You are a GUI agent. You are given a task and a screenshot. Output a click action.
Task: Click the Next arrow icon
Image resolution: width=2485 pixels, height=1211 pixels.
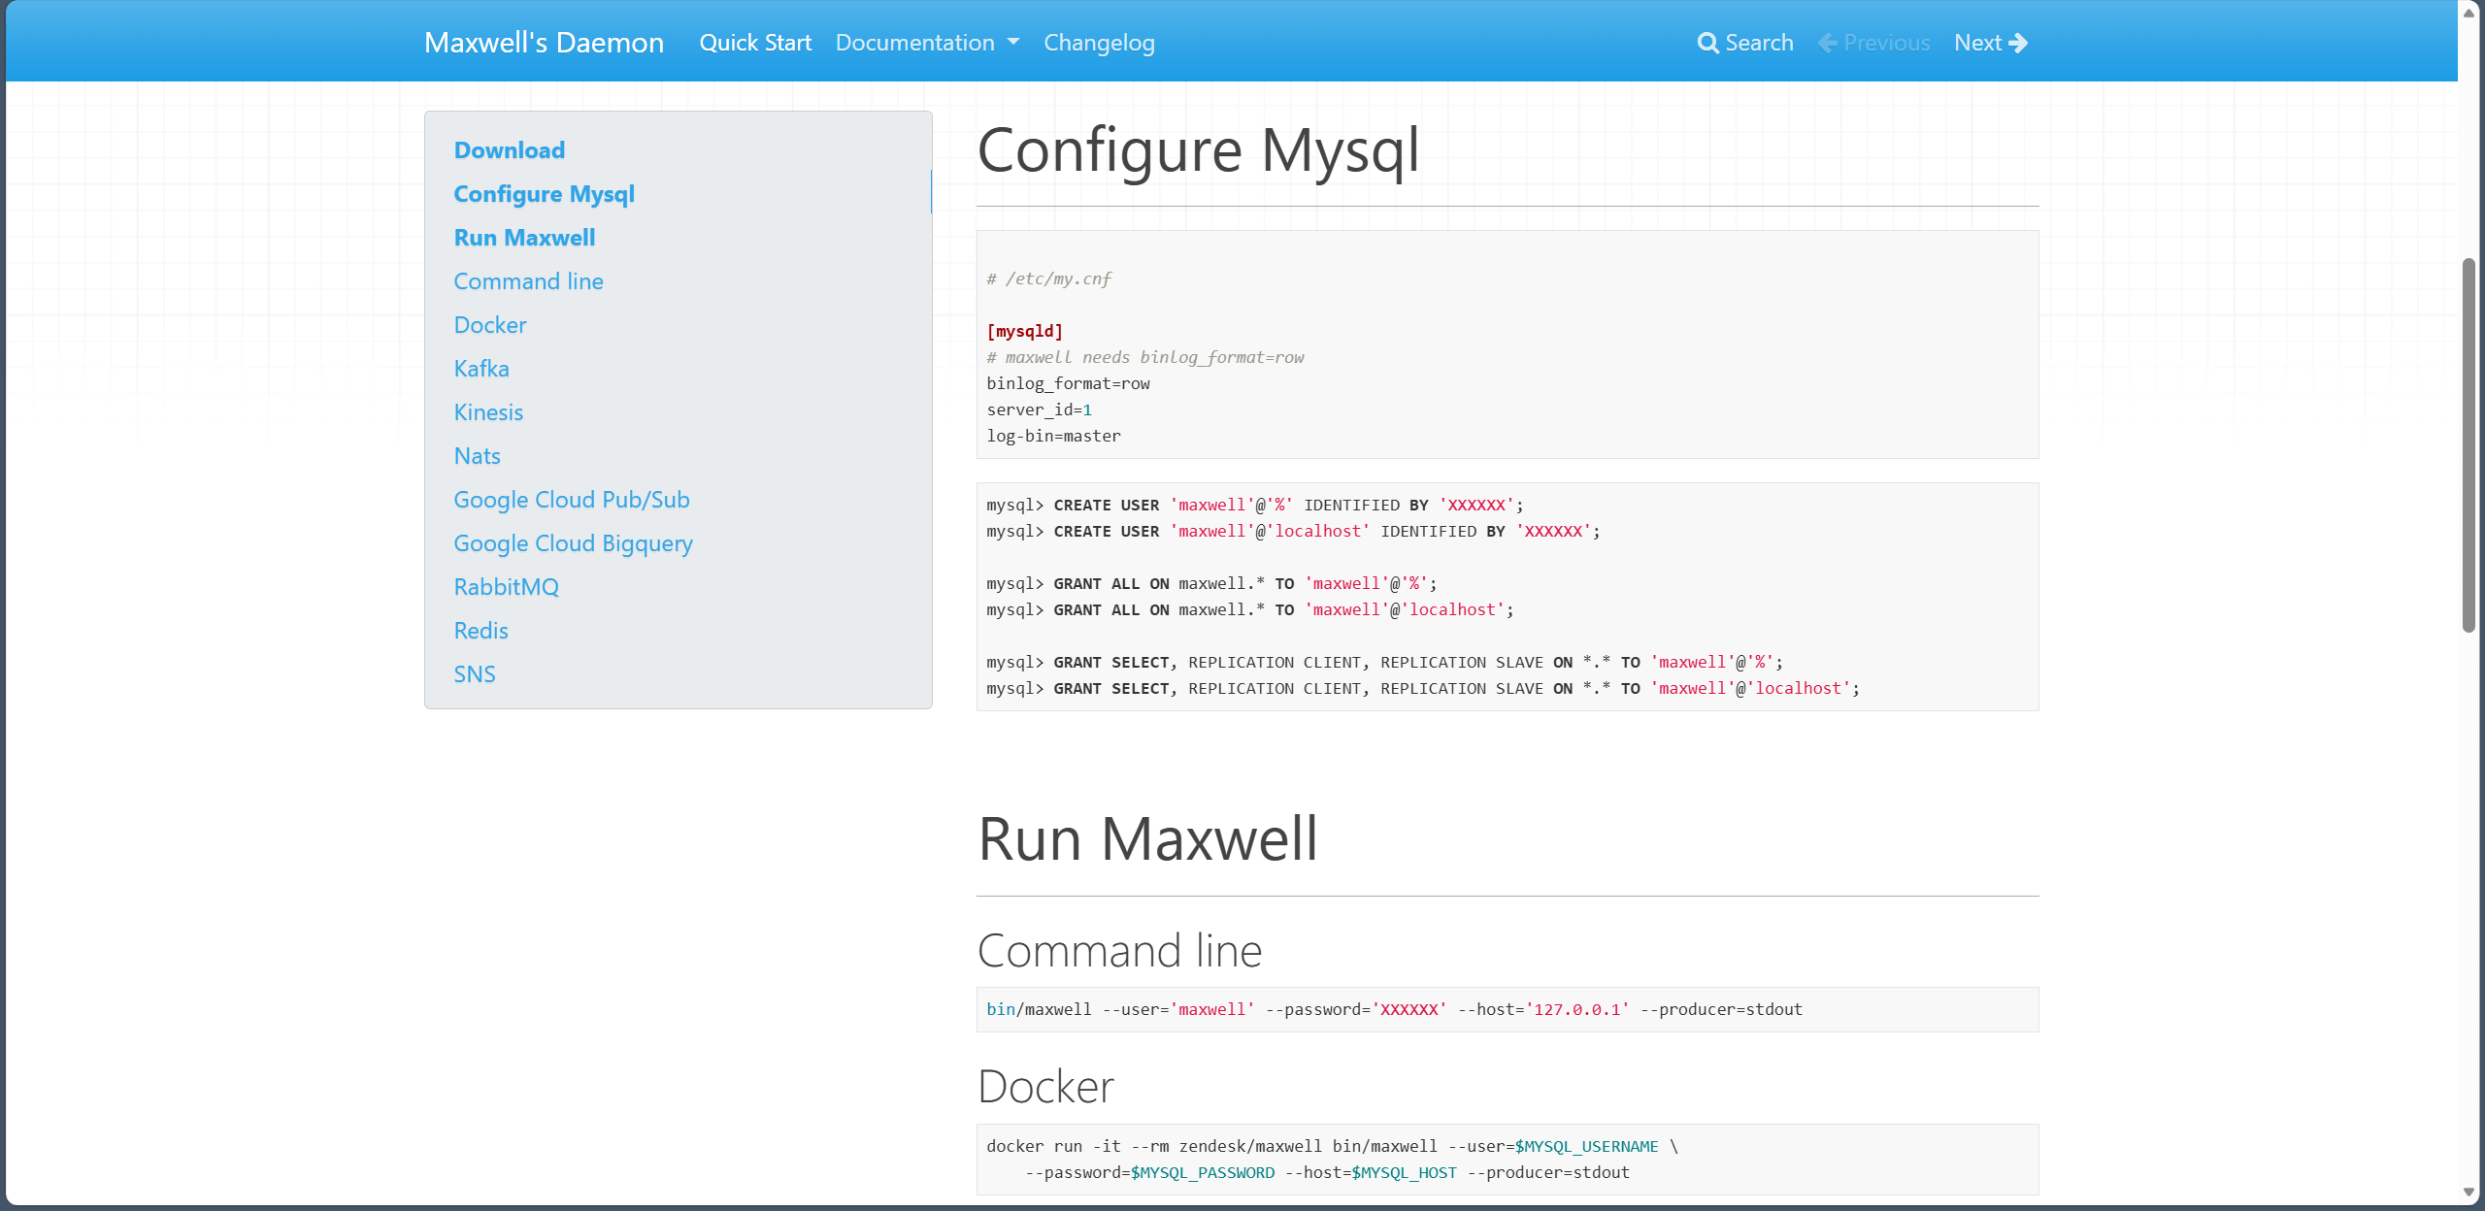[x=2018, y=43]
